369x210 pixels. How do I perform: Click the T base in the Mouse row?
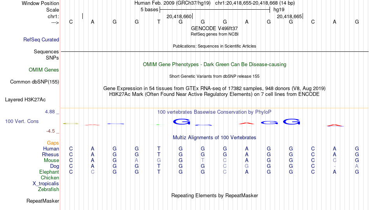203,160
